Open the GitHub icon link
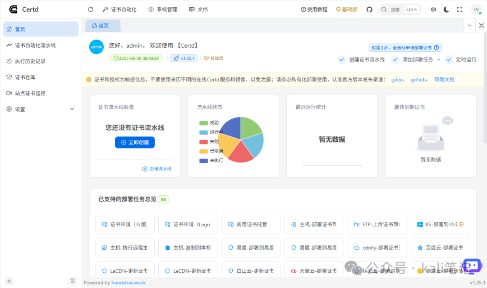487x288 pixels. click(x=369, y=9)
